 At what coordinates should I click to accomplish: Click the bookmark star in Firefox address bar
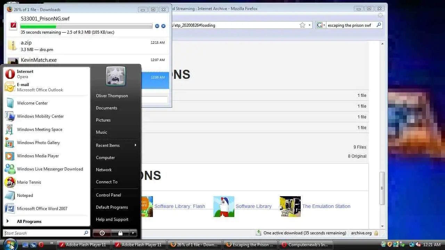[x=302, y=25]
